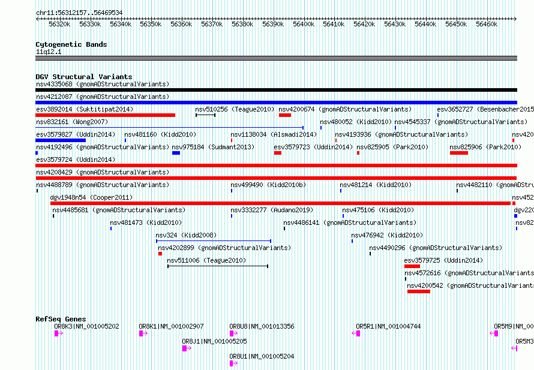The image size is (534, 370).
Task: Select the red esv3579725 variant bar
Action: (412, 266)
